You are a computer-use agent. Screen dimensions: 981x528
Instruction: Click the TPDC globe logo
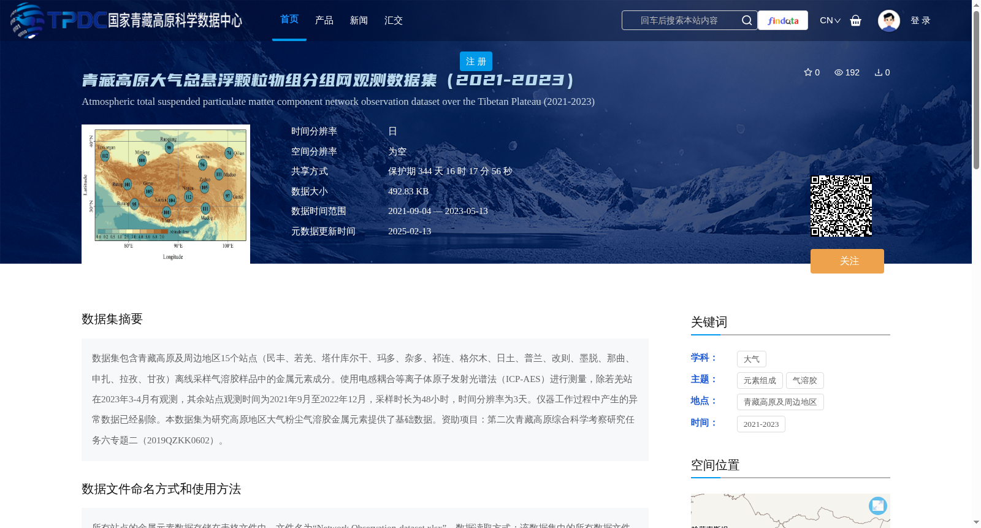(x=27, y=20)
